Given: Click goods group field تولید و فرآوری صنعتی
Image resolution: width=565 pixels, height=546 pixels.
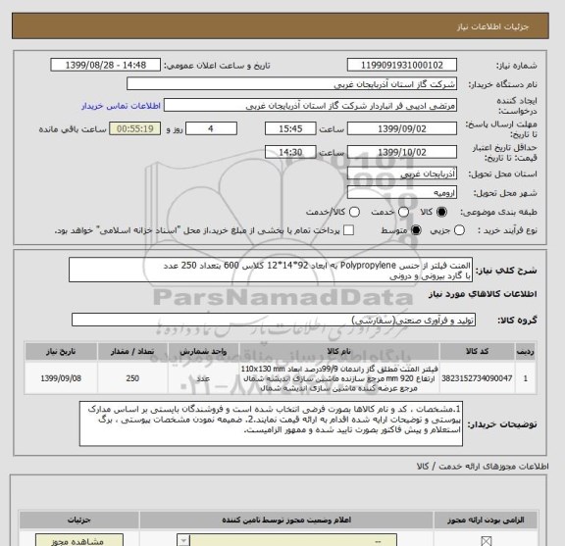Looking at the screenshot, I should pyautogui.click(x=274, y=320).
